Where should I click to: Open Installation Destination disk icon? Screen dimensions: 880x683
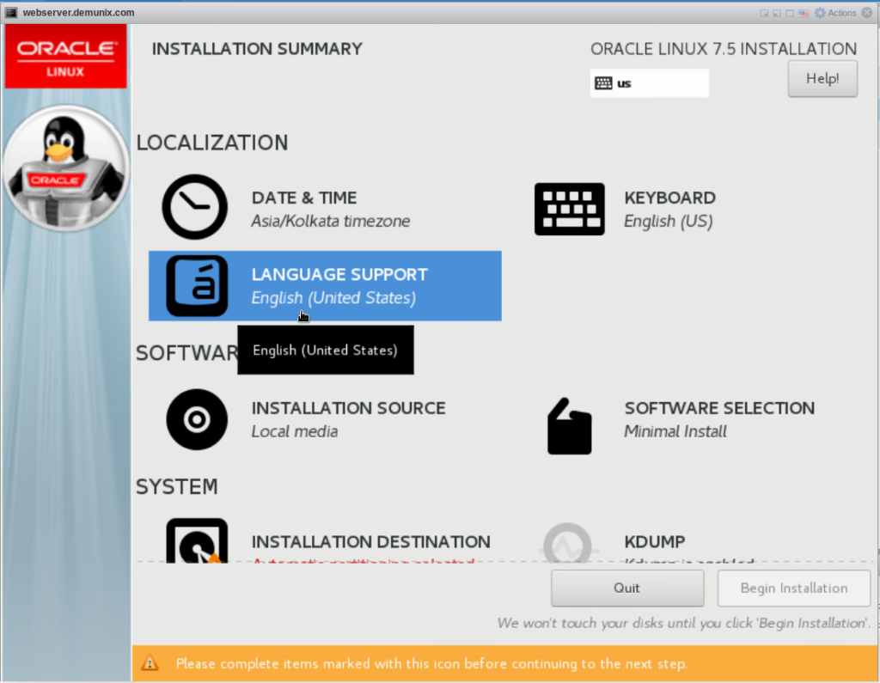click(x=196, y=540)
